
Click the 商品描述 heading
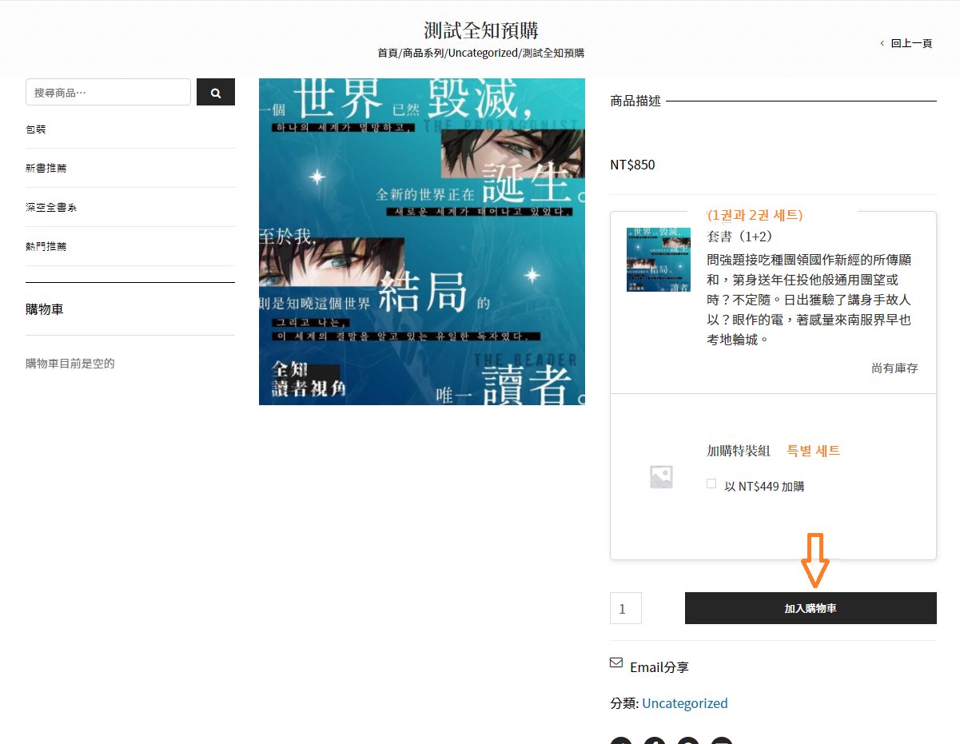pyautogui.click(x=635, y=101)
